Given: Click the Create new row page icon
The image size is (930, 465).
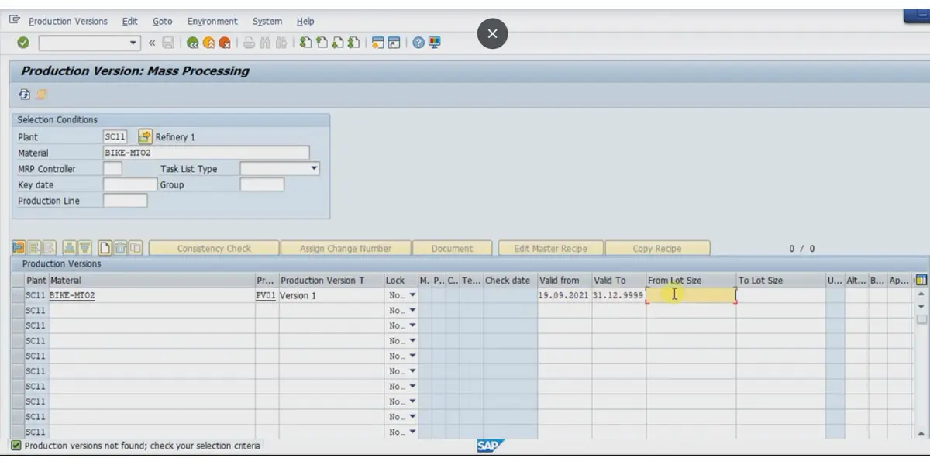Looking at the screenshot, I should tap(106, 249).
